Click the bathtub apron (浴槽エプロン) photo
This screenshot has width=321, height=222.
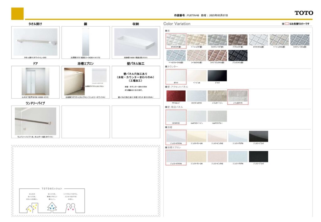pos(74,81)
